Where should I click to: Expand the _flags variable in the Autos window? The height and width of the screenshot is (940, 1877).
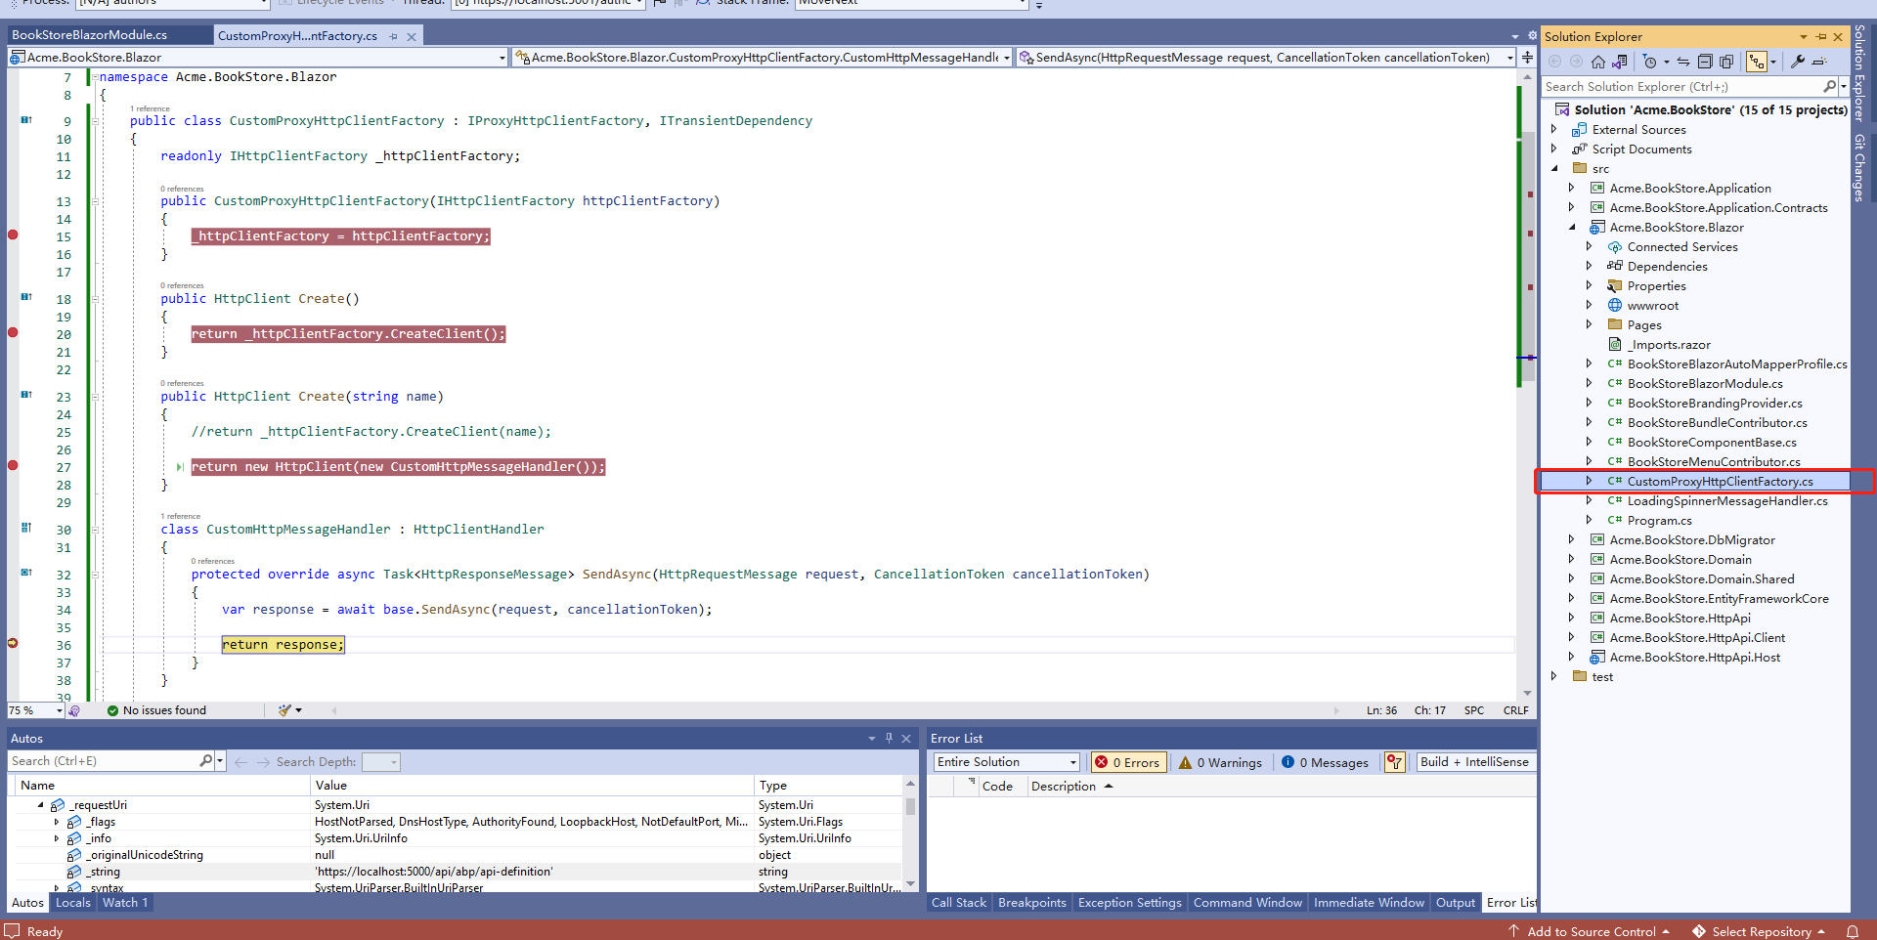57,822
